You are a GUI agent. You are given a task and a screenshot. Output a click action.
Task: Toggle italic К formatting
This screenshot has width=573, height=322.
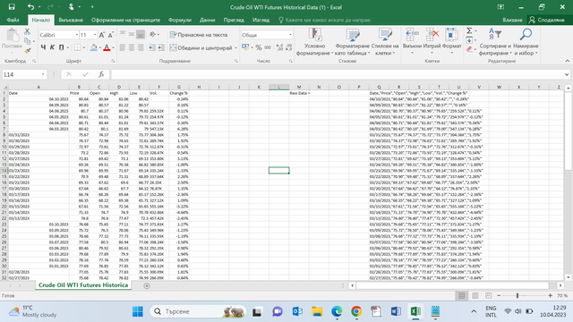click(52, 47)
